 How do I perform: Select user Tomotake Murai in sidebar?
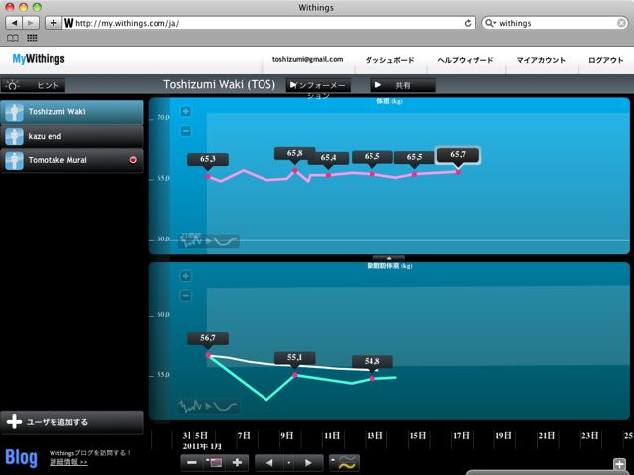tap(71, 160)
